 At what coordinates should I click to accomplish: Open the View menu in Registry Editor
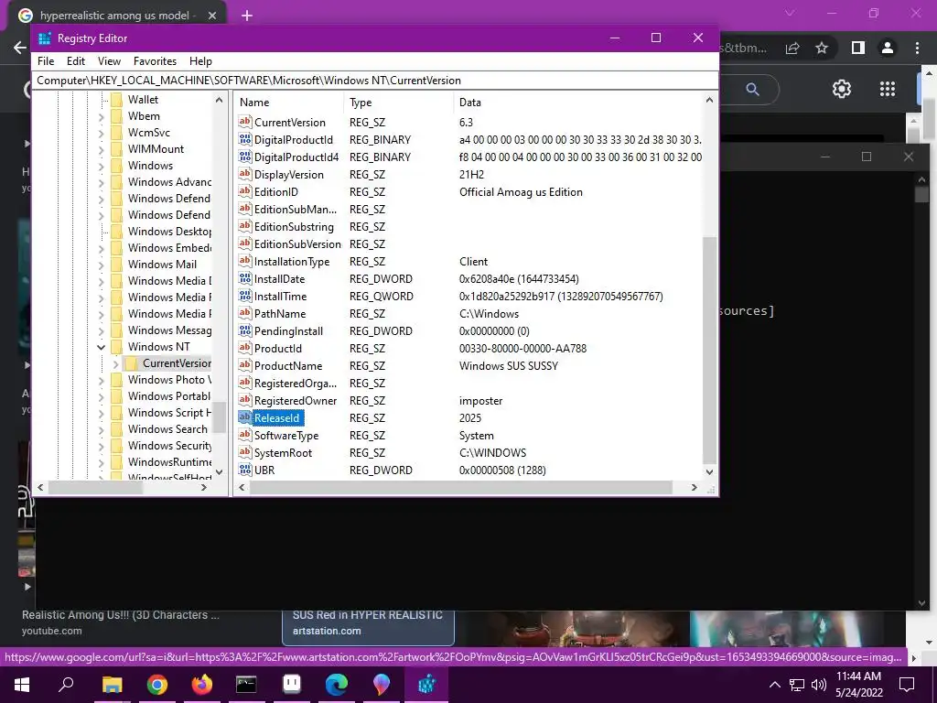tap(110, 61)
